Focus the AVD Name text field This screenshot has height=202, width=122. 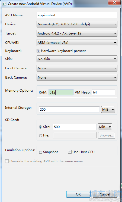(77, 15)
